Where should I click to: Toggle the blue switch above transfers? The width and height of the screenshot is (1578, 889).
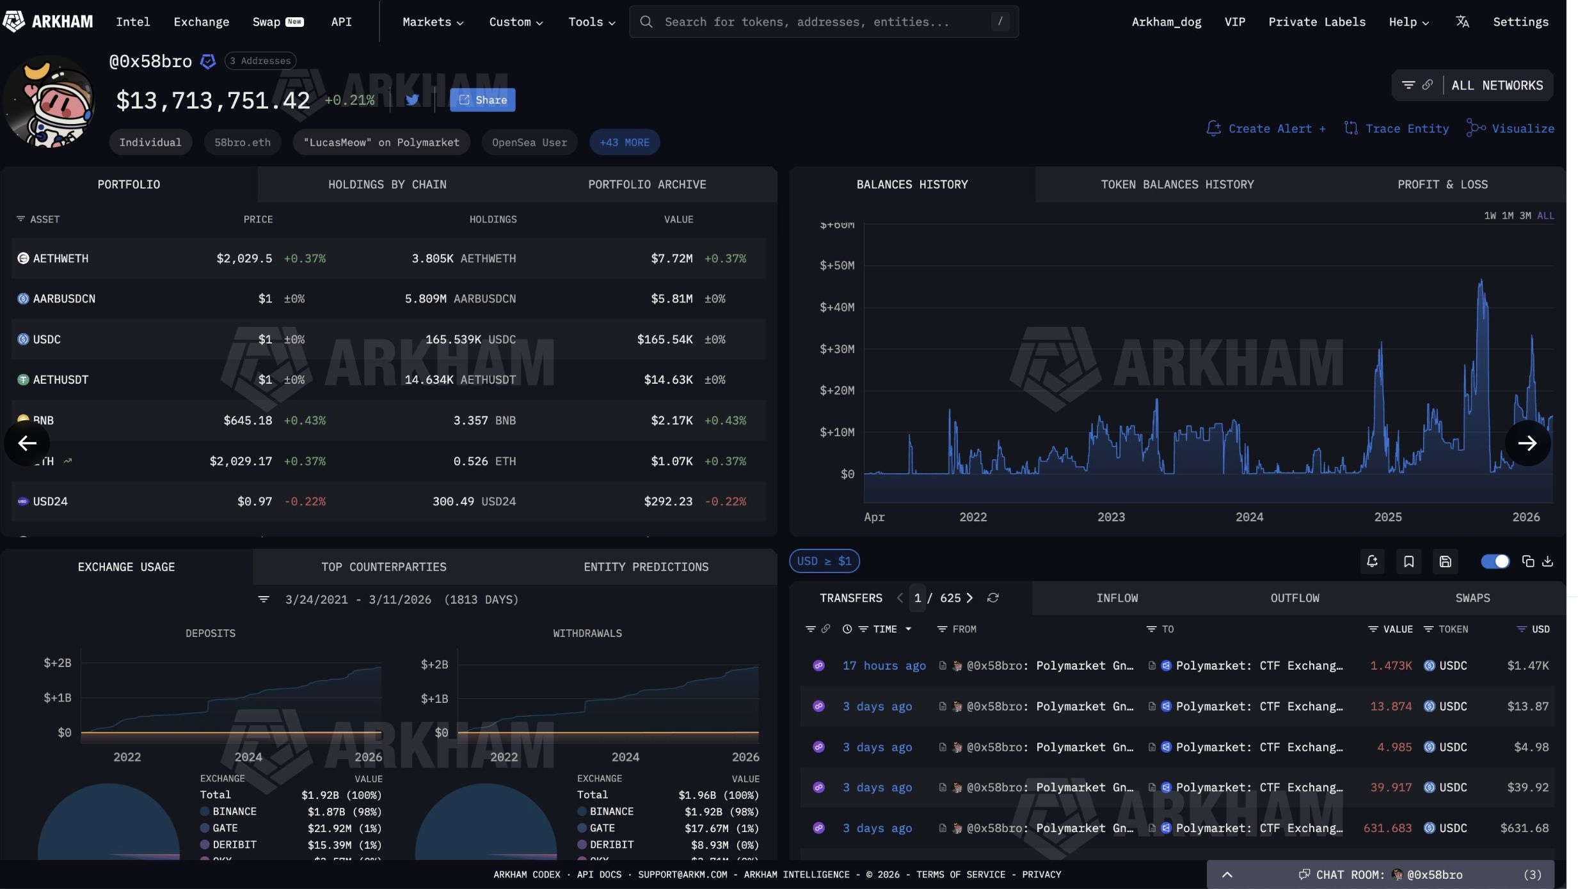pos(1495,562)
